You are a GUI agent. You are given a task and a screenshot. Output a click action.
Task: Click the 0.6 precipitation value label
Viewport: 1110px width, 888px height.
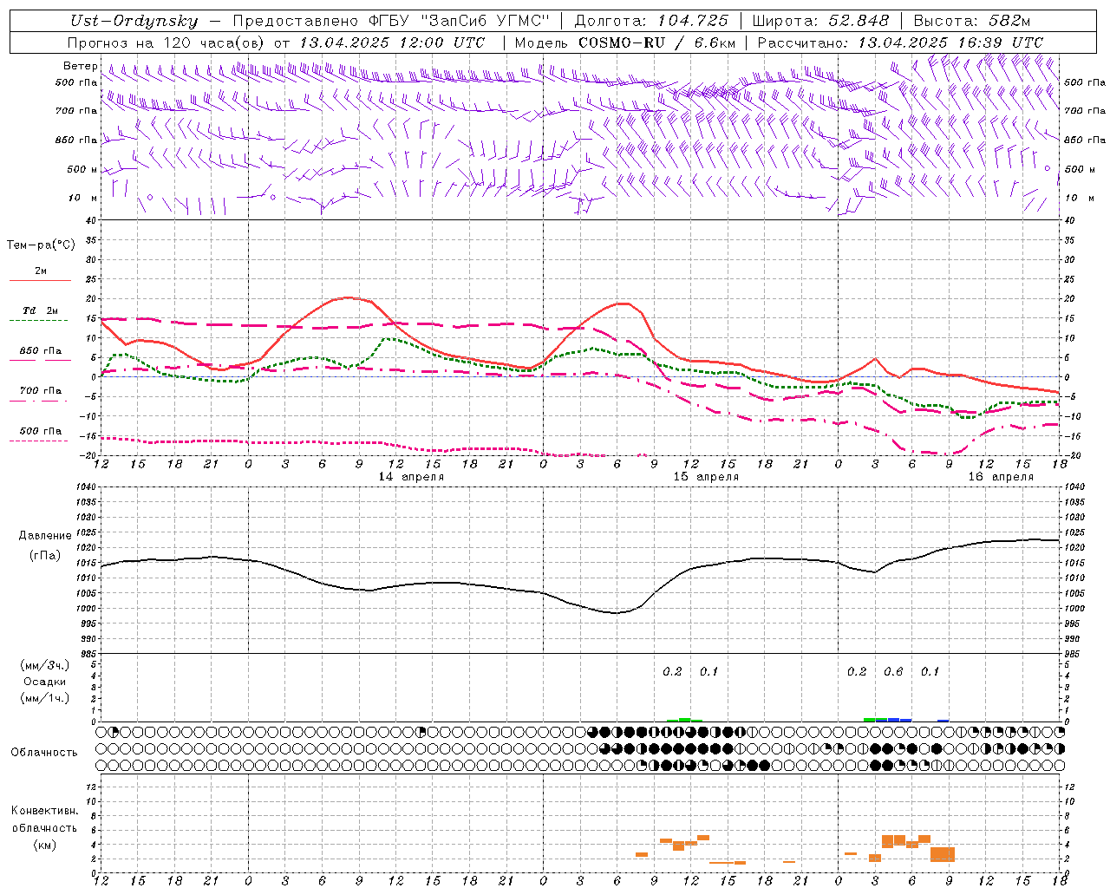click(x=893, y=672)
